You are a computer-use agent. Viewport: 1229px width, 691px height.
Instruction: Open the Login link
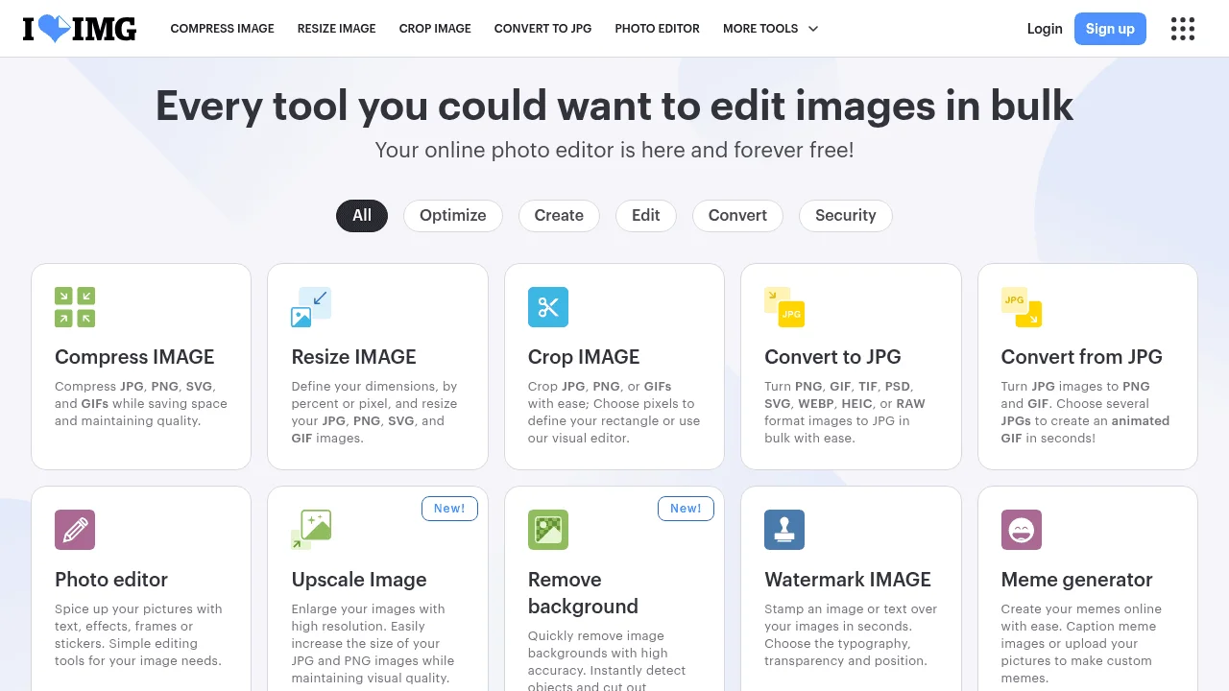[x=1045, y=29]
